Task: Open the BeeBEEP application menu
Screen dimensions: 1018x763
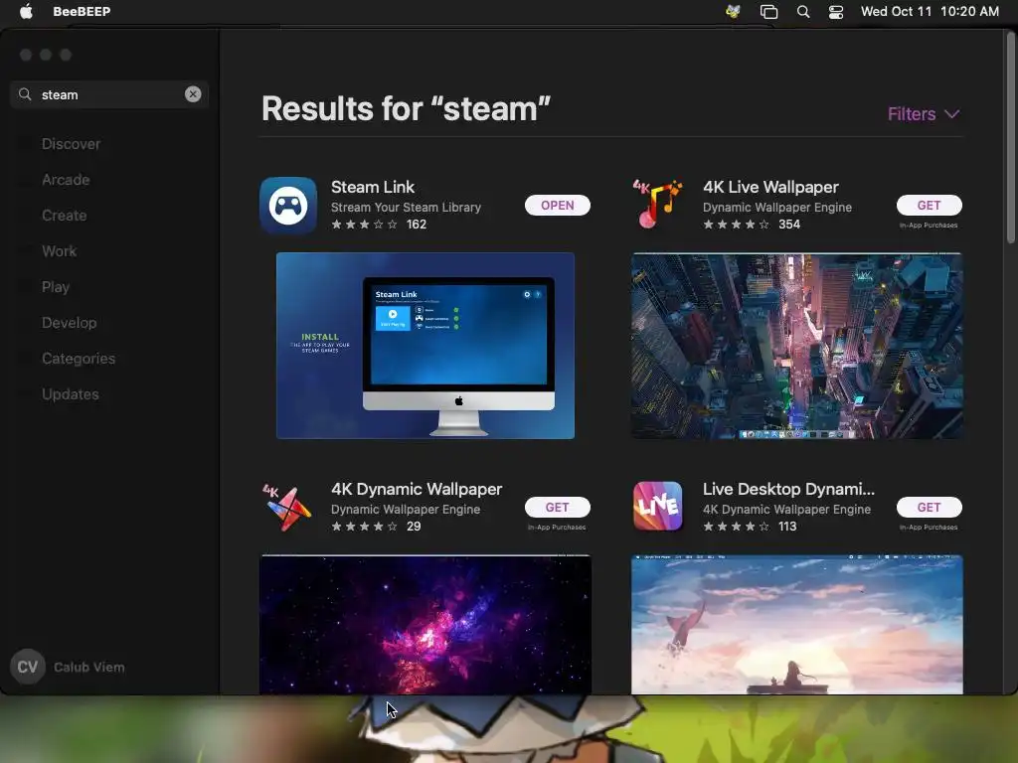Action: (82, 11)
